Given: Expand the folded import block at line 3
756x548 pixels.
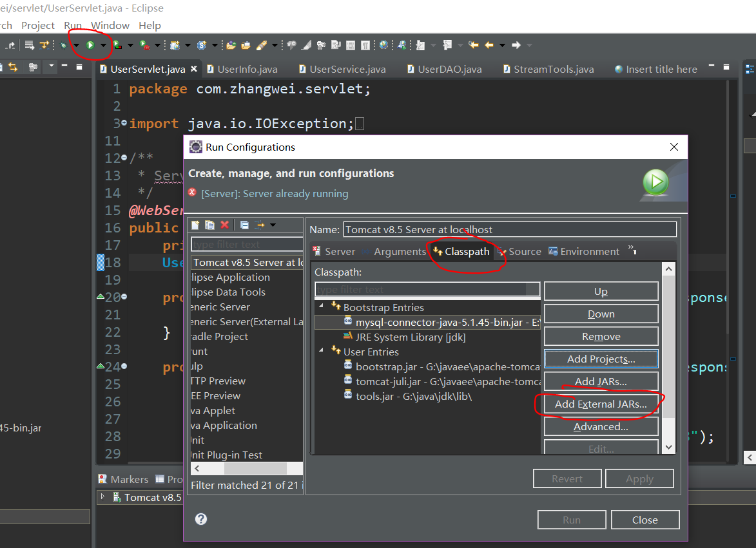Looking at the screenshot, I should point(124,123).
